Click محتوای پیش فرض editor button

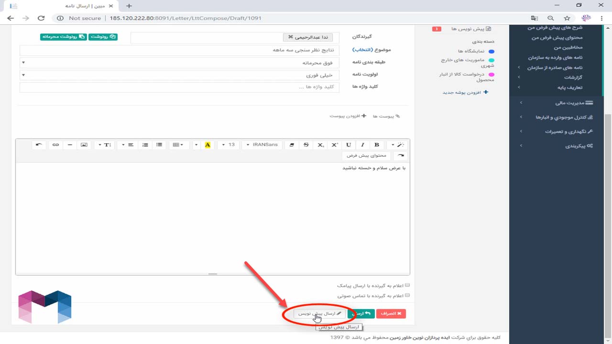[x=366, y=155]
